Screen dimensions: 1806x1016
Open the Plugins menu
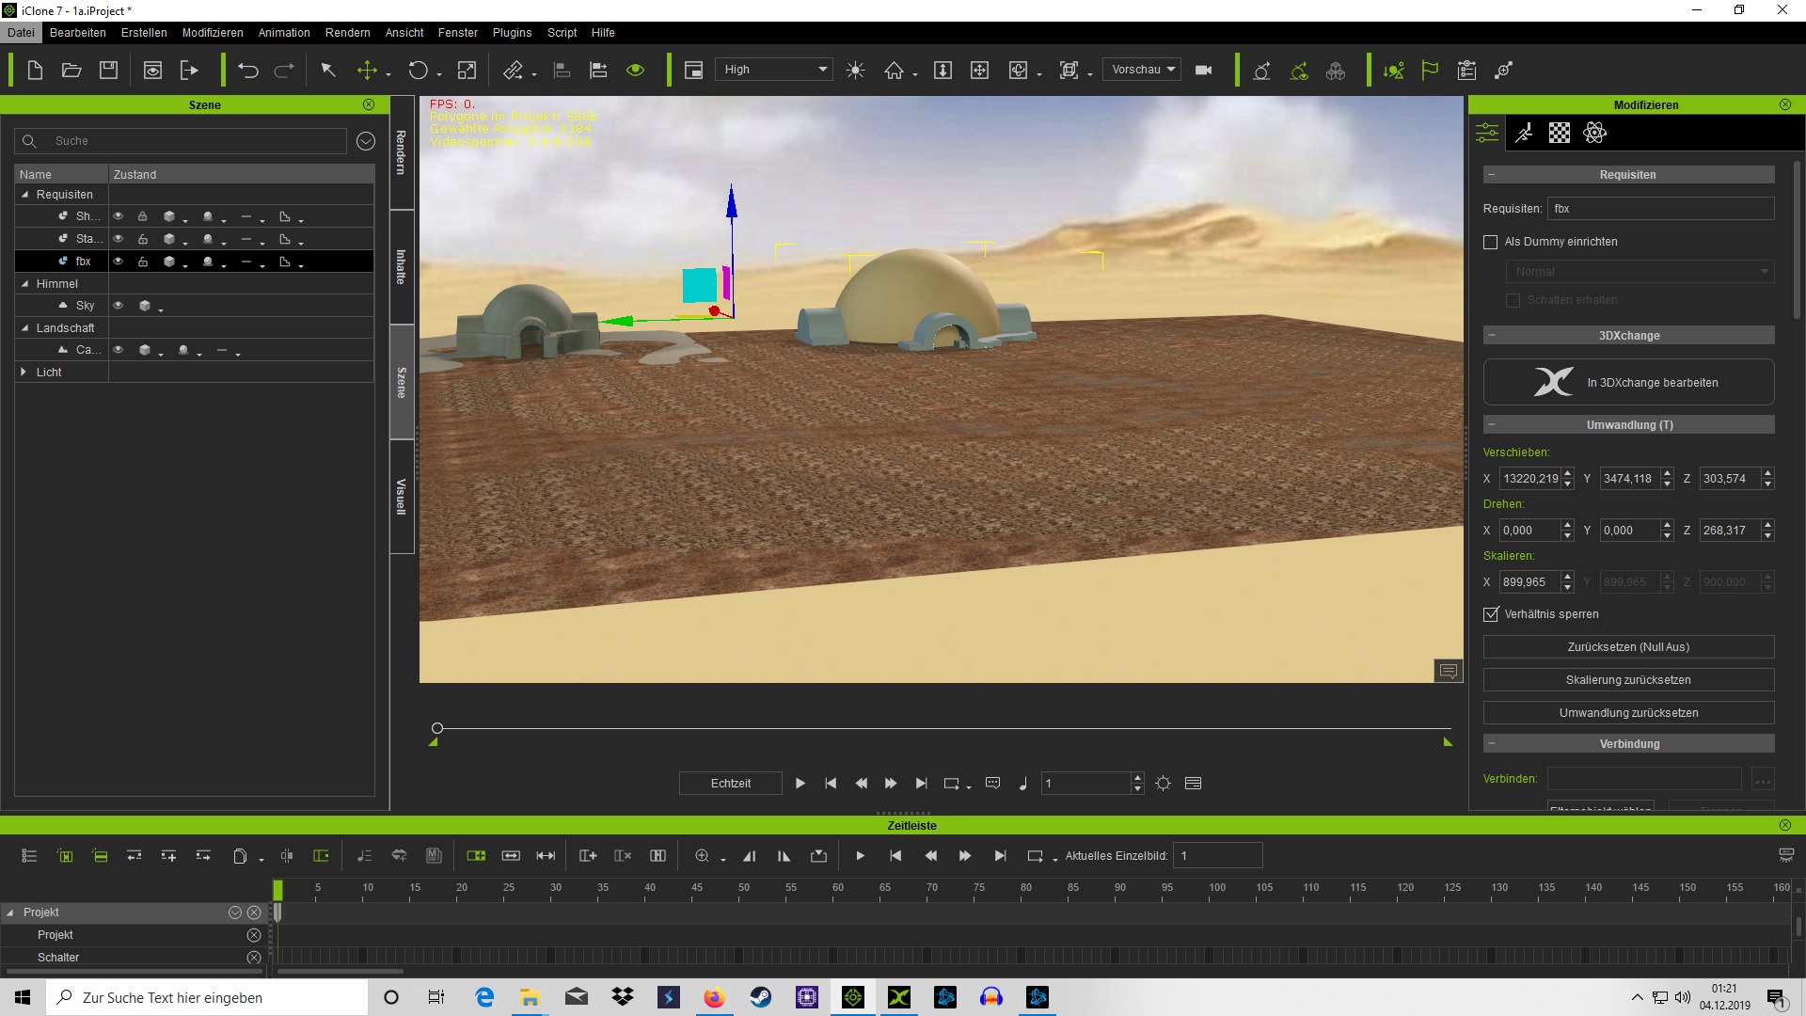pos(512,33)
